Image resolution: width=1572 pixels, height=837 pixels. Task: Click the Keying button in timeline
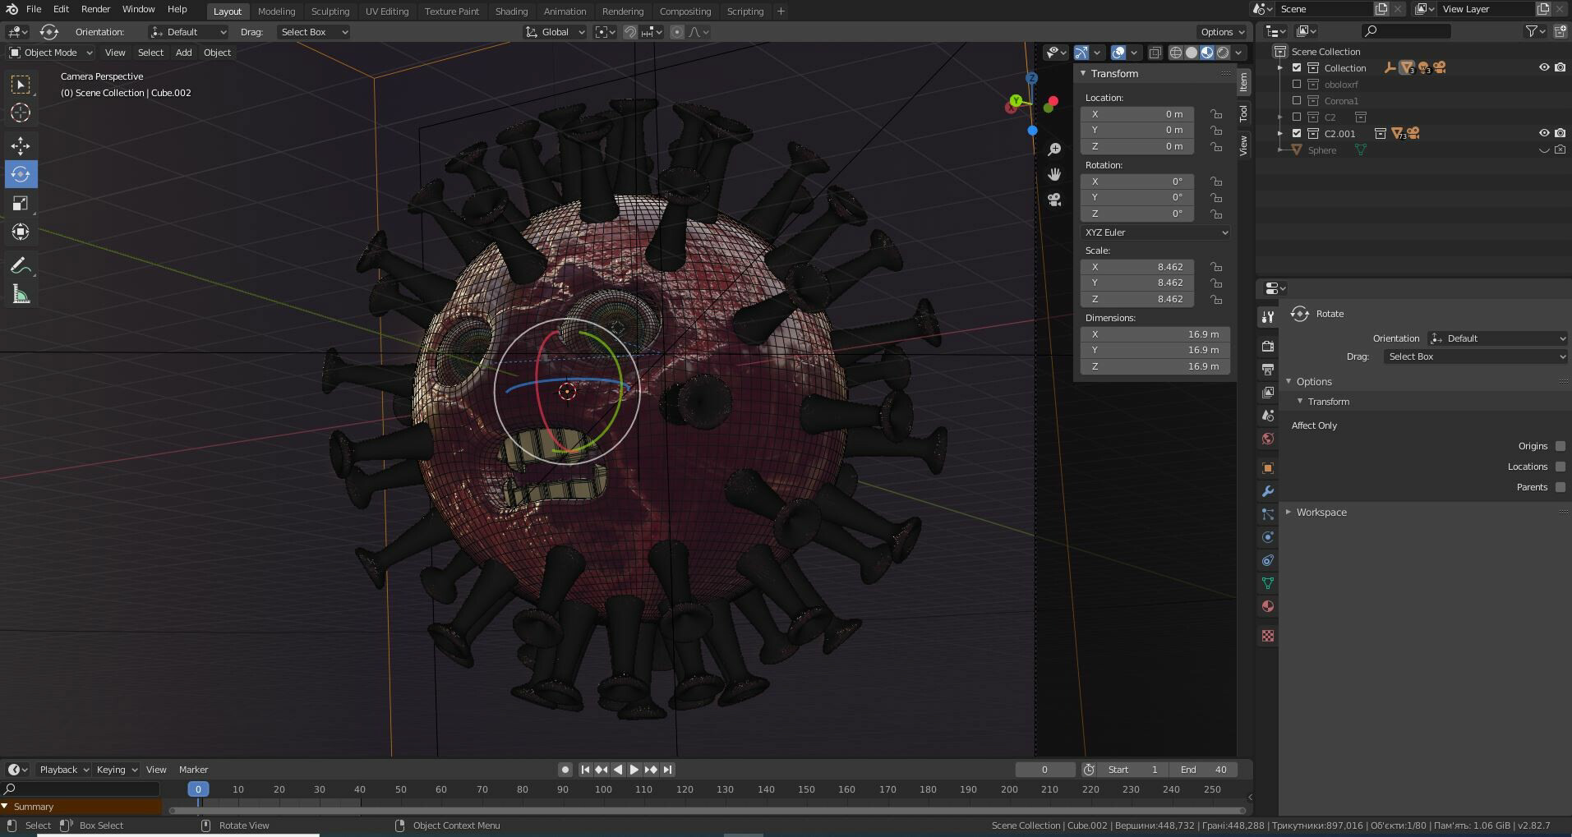click(x=116, y=770)
